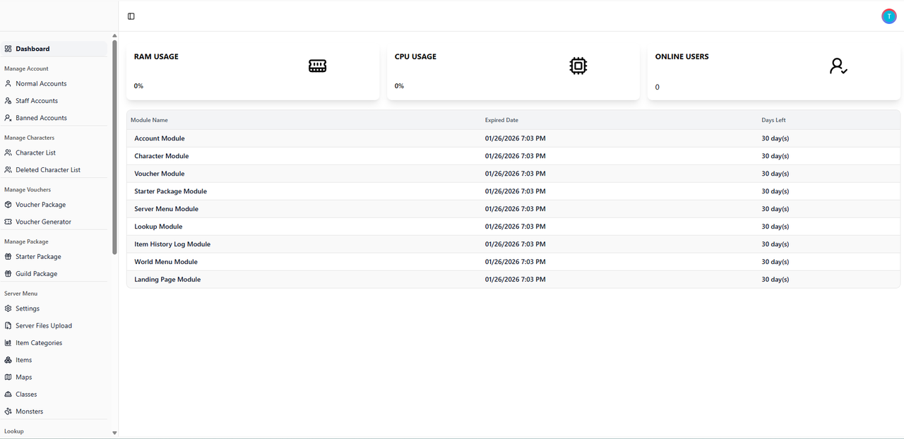The height and width of the screenshot is (439, 904).
Task: Select the Server Menu Module row name
Action: pyautogui.click(x=167, y=209)
